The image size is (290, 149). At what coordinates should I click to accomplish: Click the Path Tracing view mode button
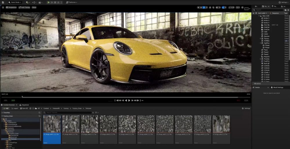tap(24, 7)
